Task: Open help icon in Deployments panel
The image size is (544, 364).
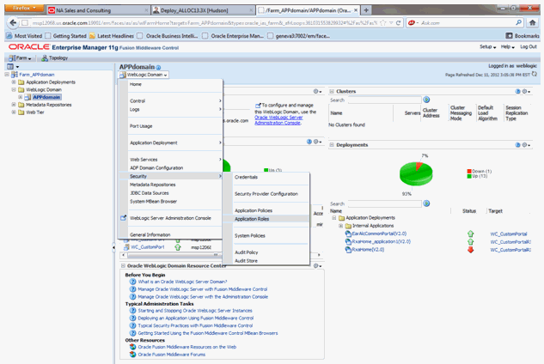Action: pos(517,145)
